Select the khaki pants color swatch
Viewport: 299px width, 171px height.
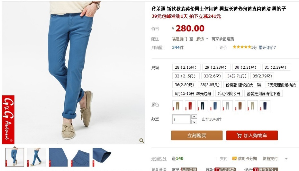click(177, 106)
